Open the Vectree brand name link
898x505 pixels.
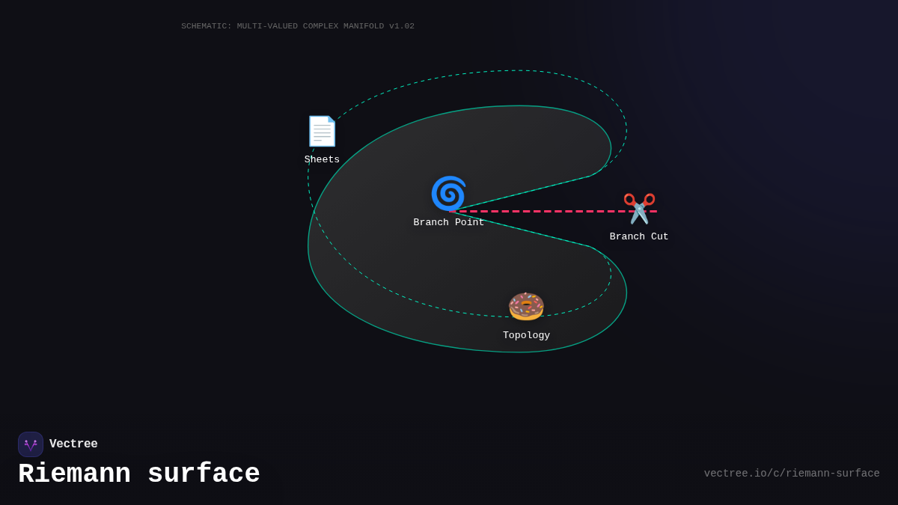click(x=73, y=444)
